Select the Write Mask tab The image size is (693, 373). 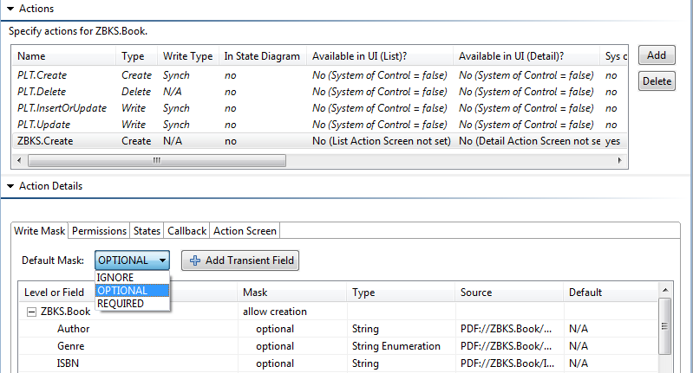(40, 231)
